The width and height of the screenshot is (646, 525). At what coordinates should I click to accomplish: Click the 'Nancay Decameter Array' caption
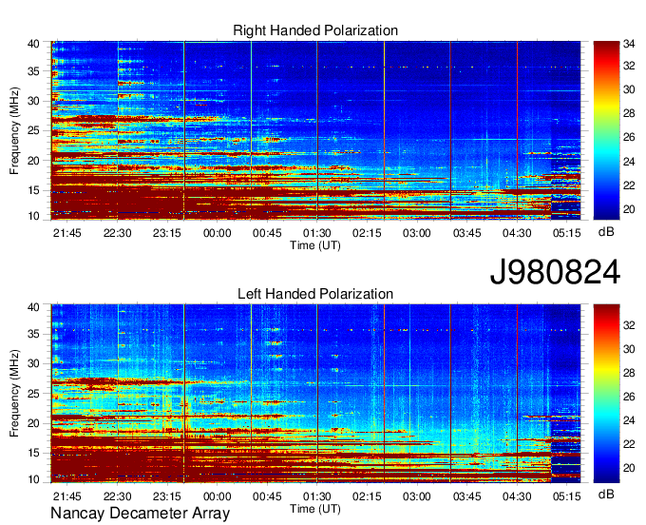[140, 514]
